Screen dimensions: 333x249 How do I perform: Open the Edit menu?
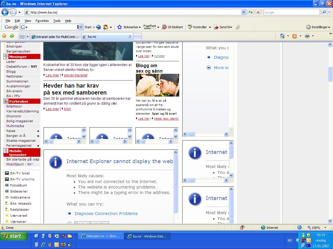(x=17, y=21)
